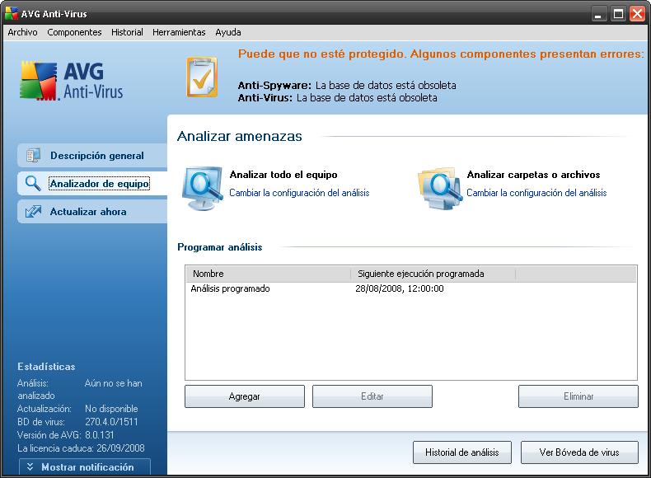
Task: Click the AVG Anti-Virus logo
Action: pyautogui.click(x=72, y=81)
